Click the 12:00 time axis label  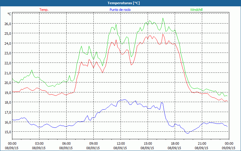tap(121, 144)
